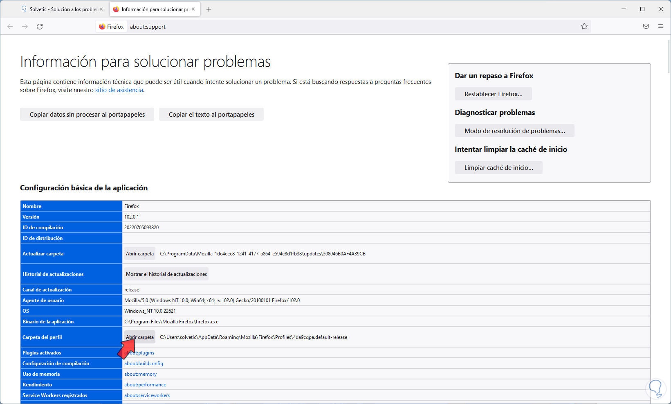The image size is (671, 404).
Task: Click the Uso de memoria row header
Action: tap(71, 374)
